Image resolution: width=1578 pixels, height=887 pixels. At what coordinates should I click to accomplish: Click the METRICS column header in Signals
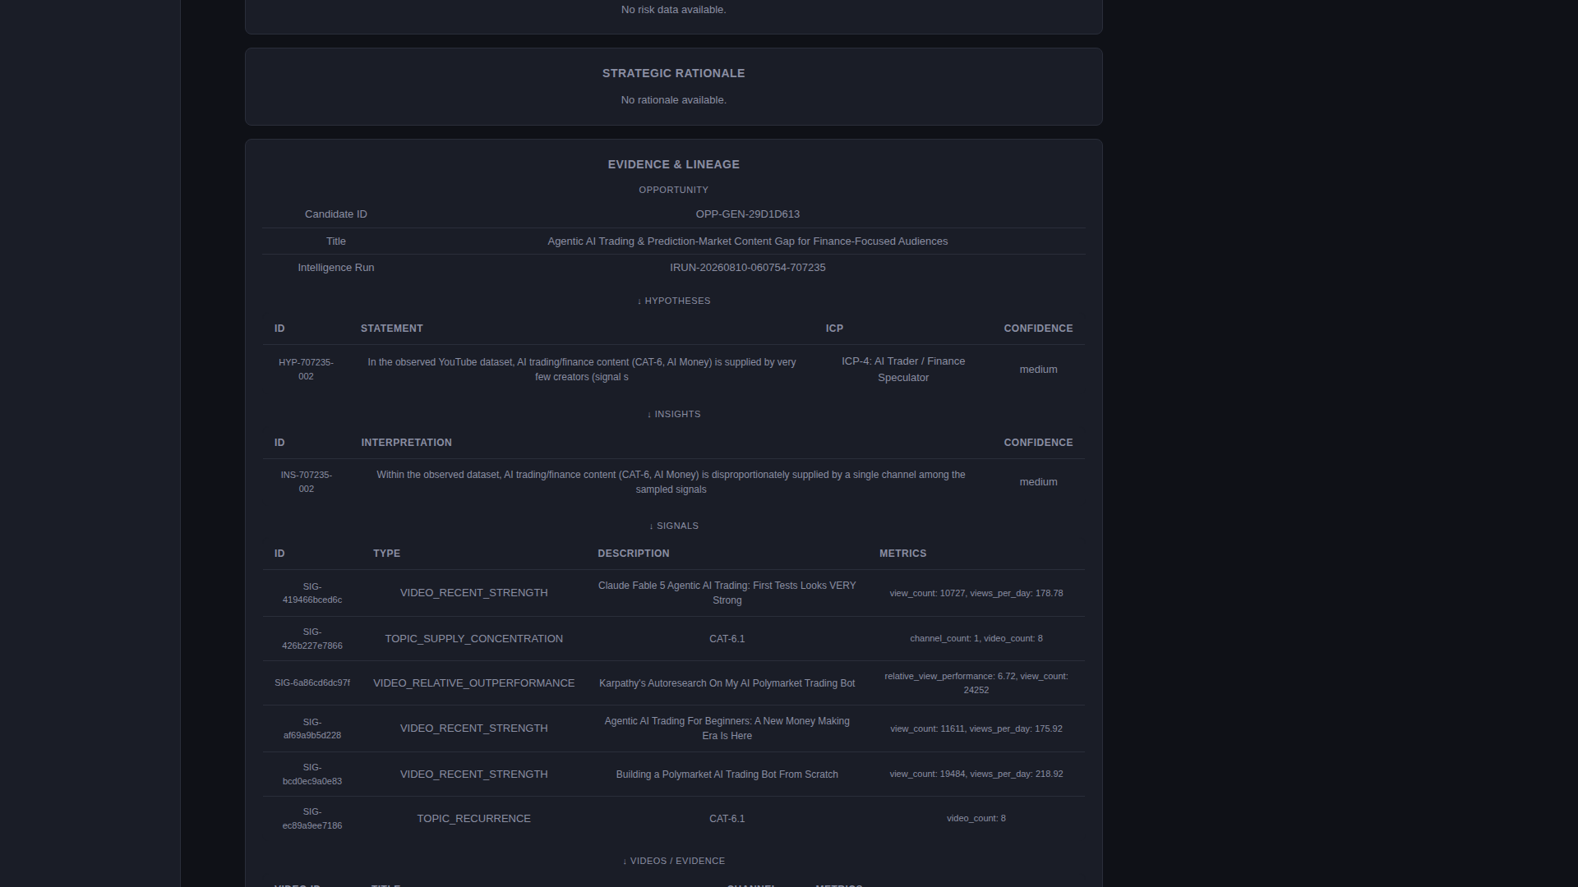(902, 554)
